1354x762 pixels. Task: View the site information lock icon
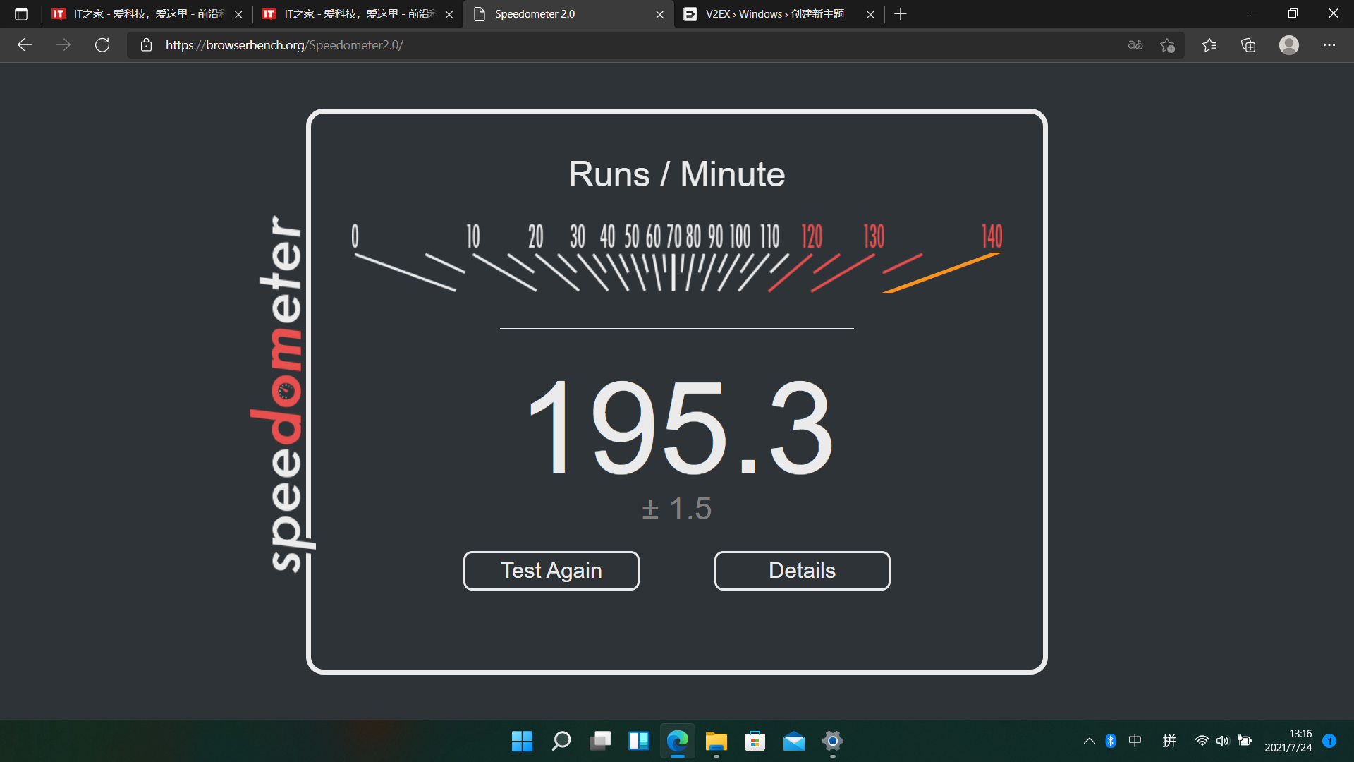click(146, 45)
